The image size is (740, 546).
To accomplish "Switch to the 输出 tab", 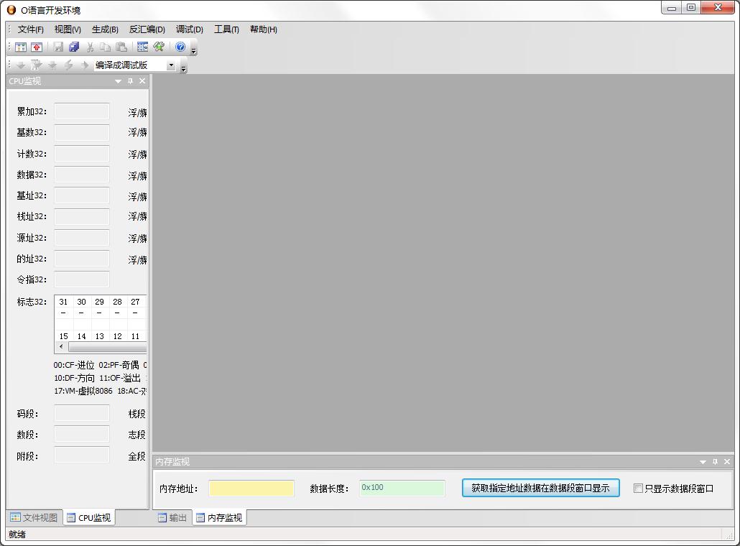I will pos(172,517).
